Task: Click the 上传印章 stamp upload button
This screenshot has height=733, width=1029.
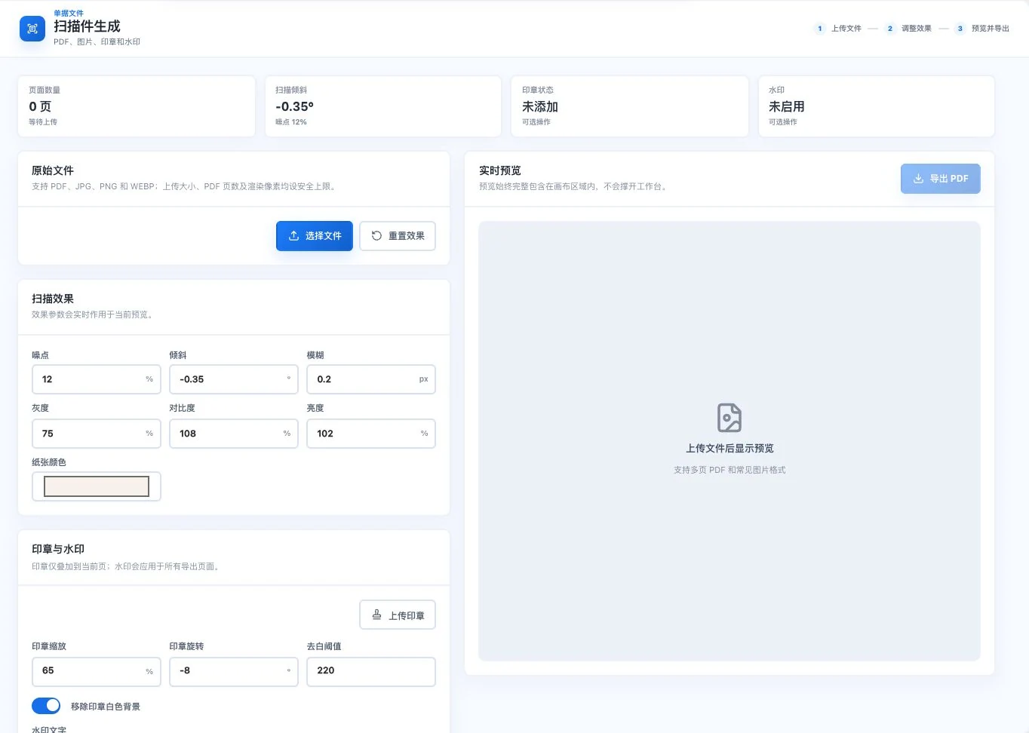Action: (x=398, y=615)
